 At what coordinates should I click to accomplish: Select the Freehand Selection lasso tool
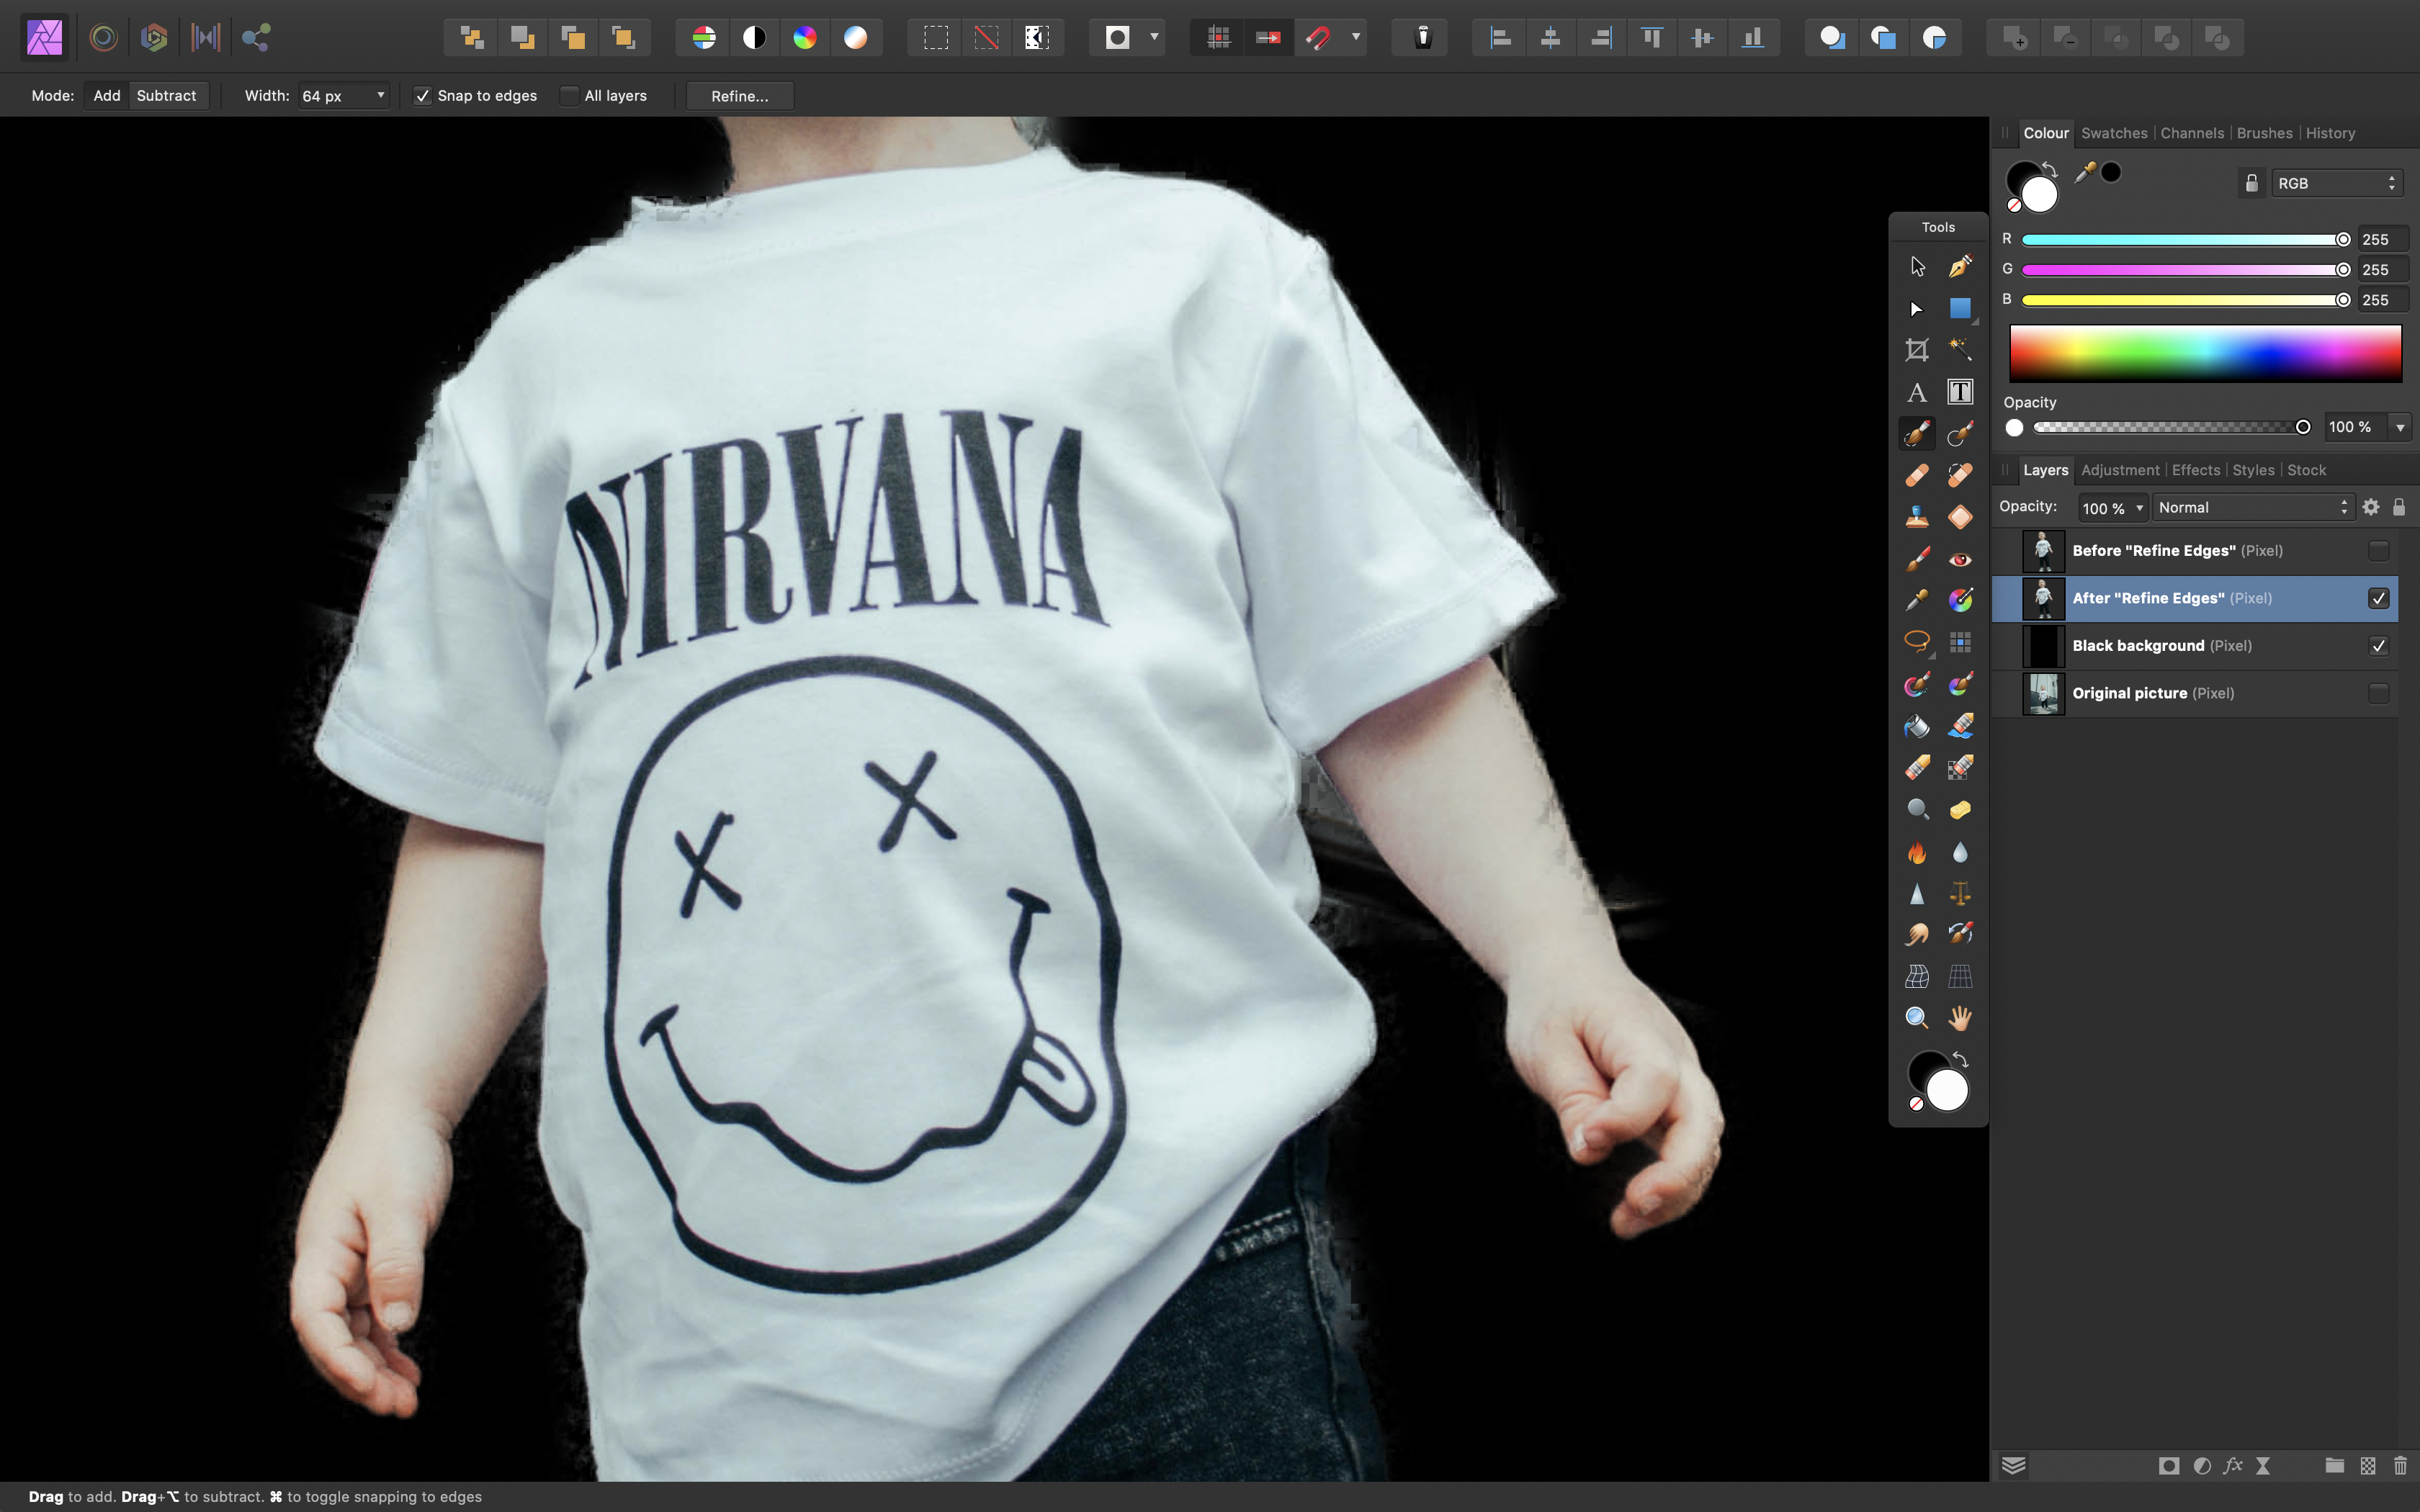[1917, 641]
